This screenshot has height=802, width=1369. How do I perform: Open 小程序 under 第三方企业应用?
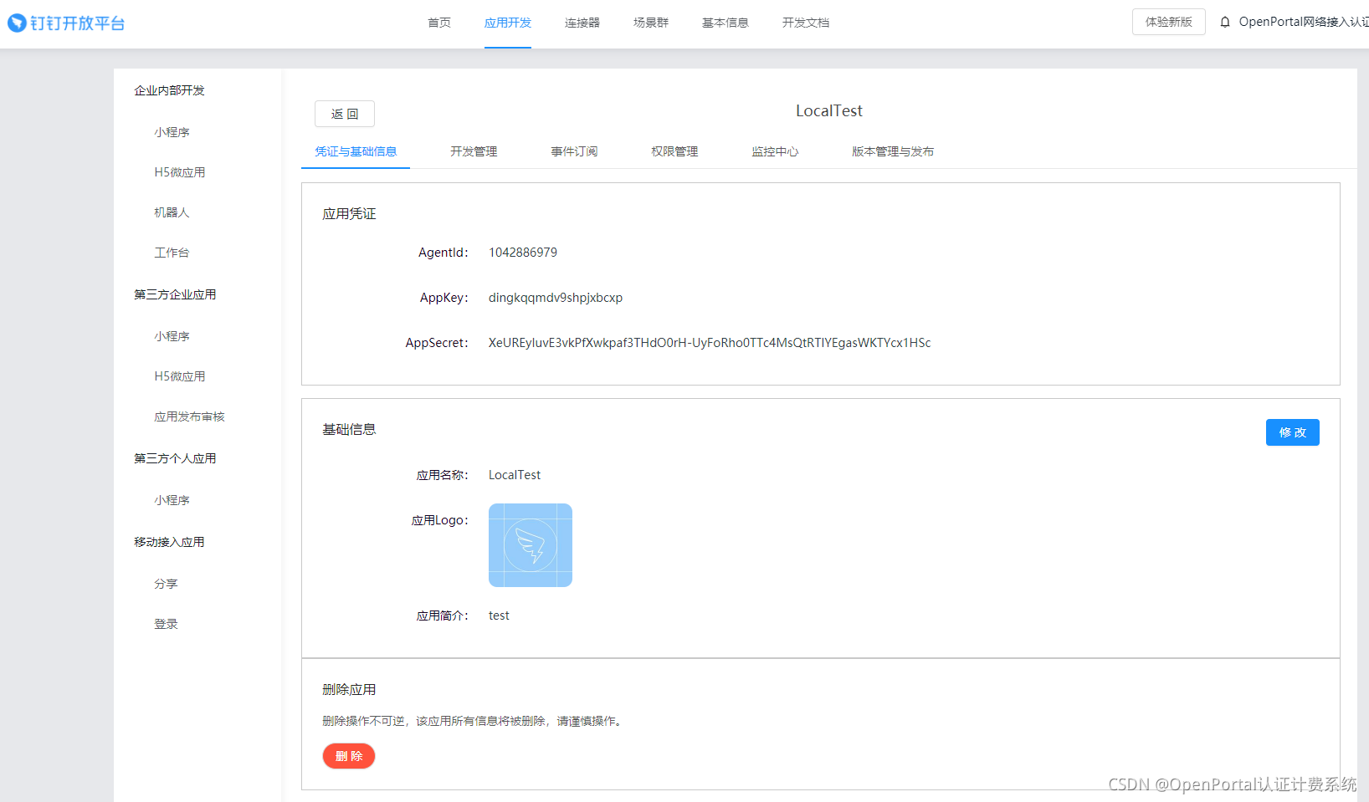(172, 336)
